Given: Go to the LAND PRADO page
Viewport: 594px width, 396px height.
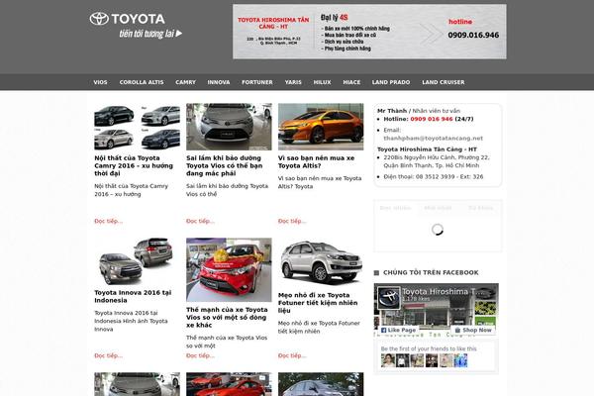Looking at the screenshot, I should point(391,82).
